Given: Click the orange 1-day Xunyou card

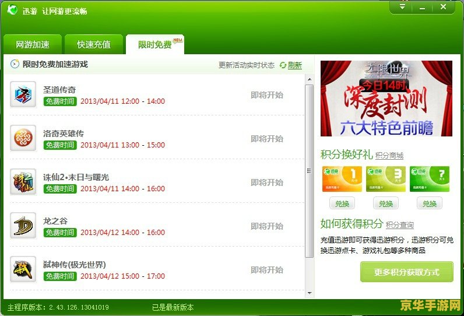Looking at the screenshot, I should pyautogui.click(x=342, y=179).
